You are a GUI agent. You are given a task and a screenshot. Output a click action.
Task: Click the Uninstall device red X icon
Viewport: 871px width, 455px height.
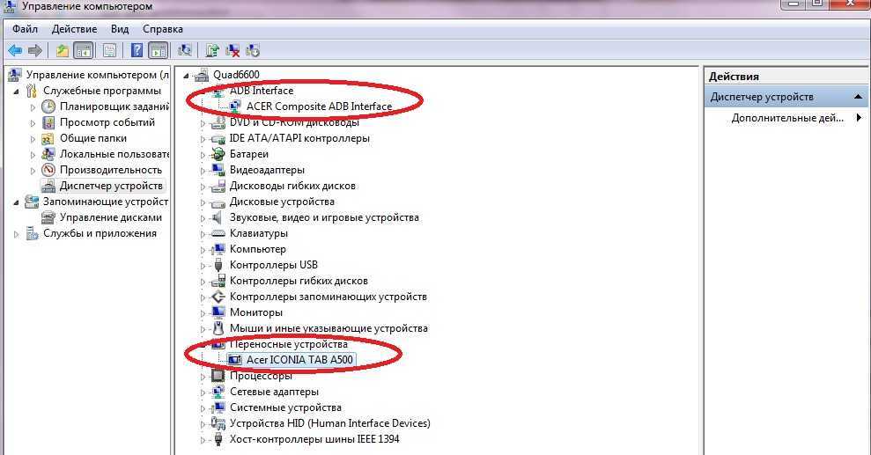tap(233, 51)
